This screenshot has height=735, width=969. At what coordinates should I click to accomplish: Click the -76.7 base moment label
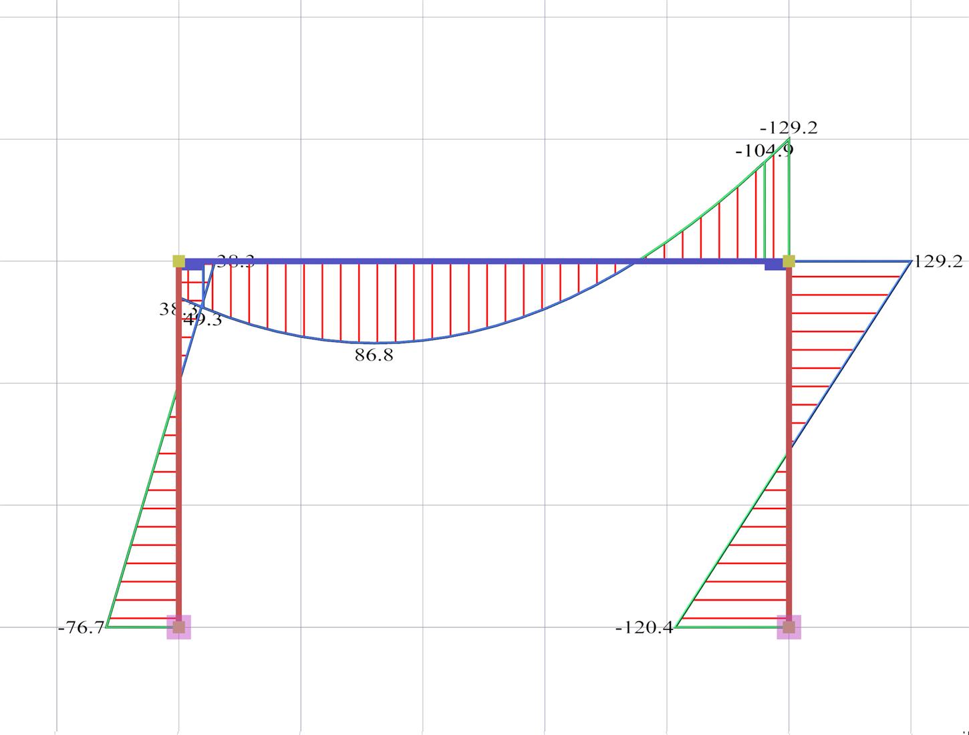82,627
